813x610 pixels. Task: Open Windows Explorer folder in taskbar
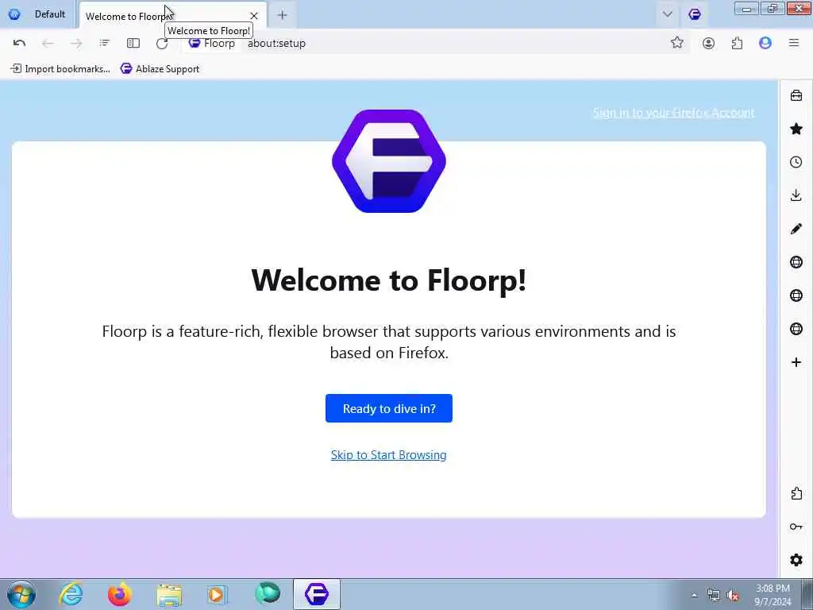pyautogui.click(x=169, y=594)
